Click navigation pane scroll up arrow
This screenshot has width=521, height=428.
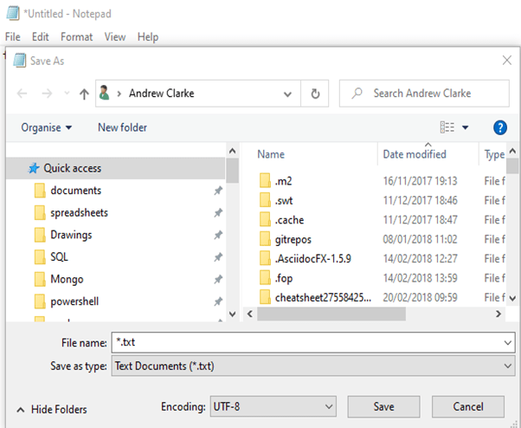(233, 151)
